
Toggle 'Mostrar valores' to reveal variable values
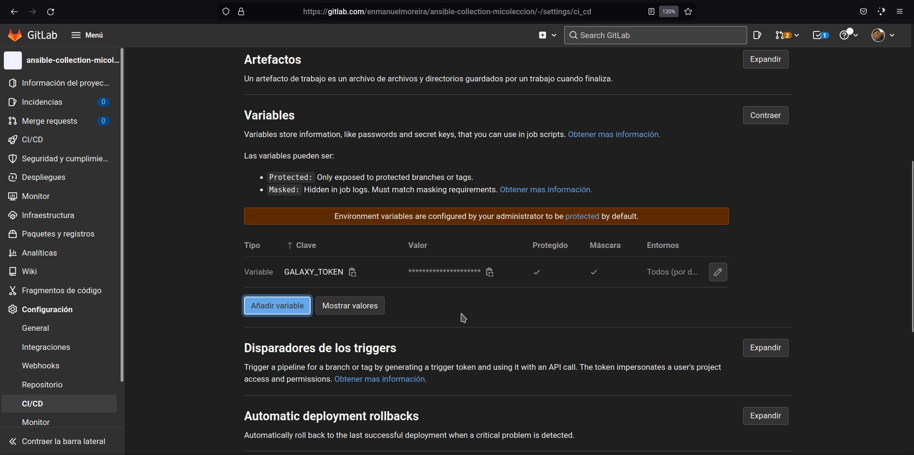pyautogui.click(x=350, y=306)
